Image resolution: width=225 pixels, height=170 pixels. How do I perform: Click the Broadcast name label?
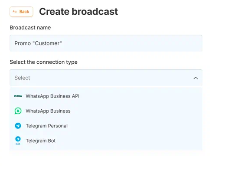tap(30, 27)
